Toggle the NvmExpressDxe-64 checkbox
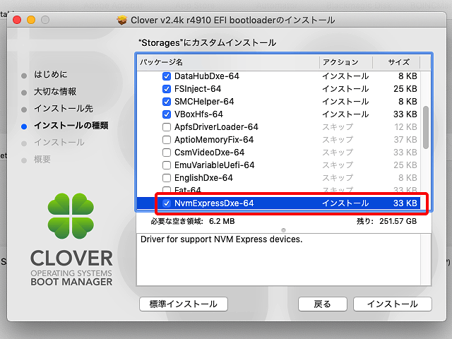 tap(167, 203)
